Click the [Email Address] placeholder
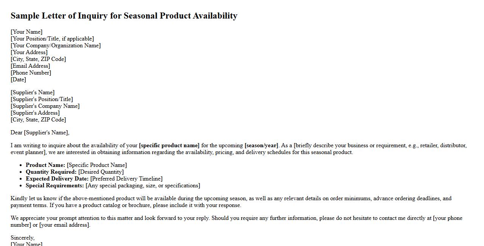Image resolution: width=484 pixels, height=246 pixels. [x=30, y=66]
